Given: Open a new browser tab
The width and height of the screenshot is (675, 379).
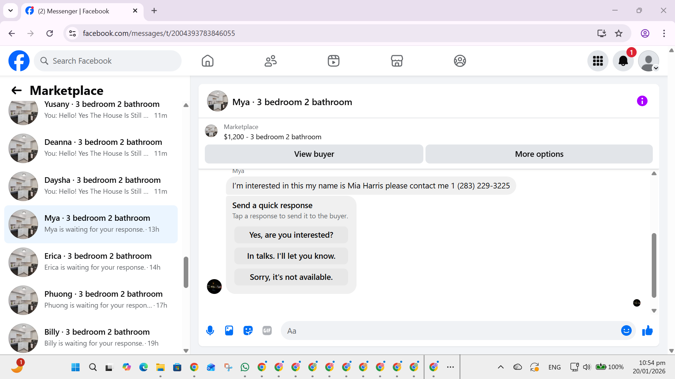Looking at the screenshot, I should coord(154,11).
